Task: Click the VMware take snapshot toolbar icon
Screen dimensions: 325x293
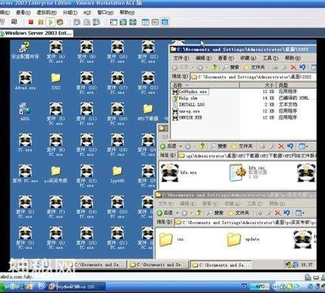Action: coord(77,22)
